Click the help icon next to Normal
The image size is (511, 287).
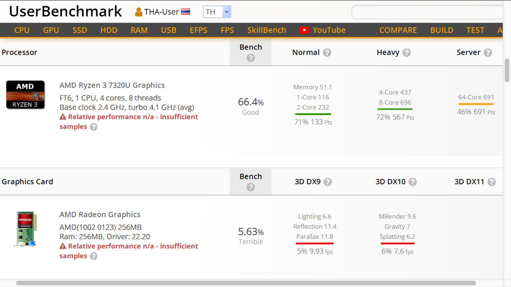point(327,53)
